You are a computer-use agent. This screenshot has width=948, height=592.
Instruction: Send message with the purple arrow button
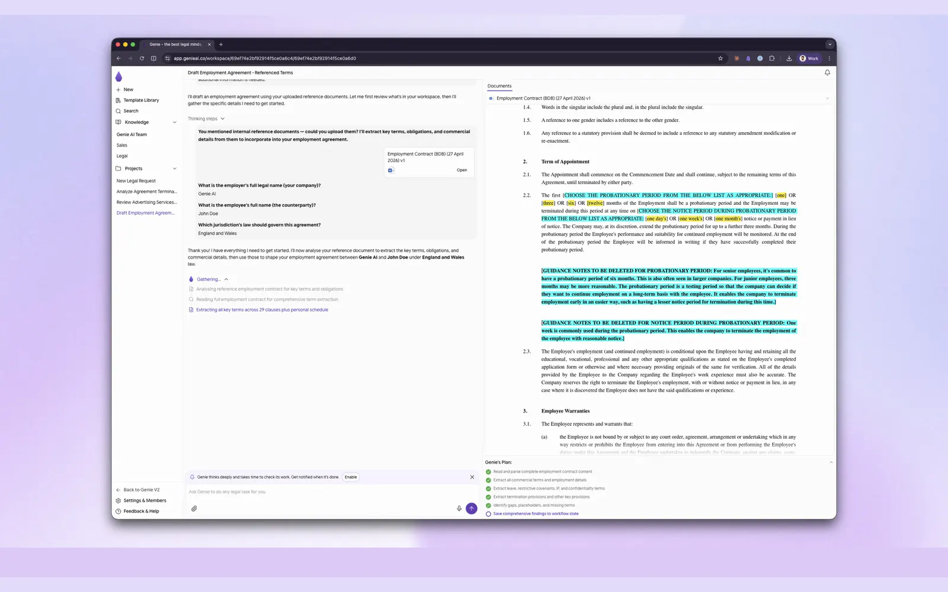(x=472, y=509)
